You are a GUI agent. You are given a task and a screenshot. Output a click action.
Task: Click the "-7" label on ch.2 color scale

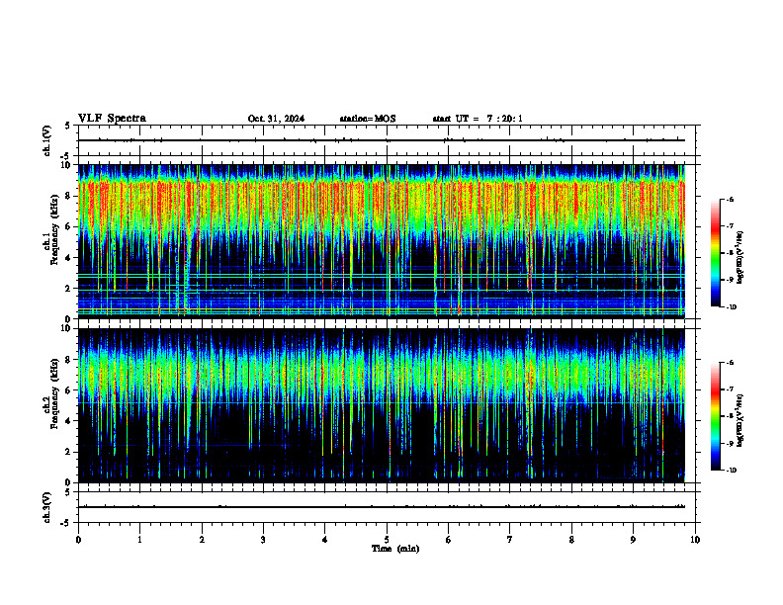(x=730, y=389)
